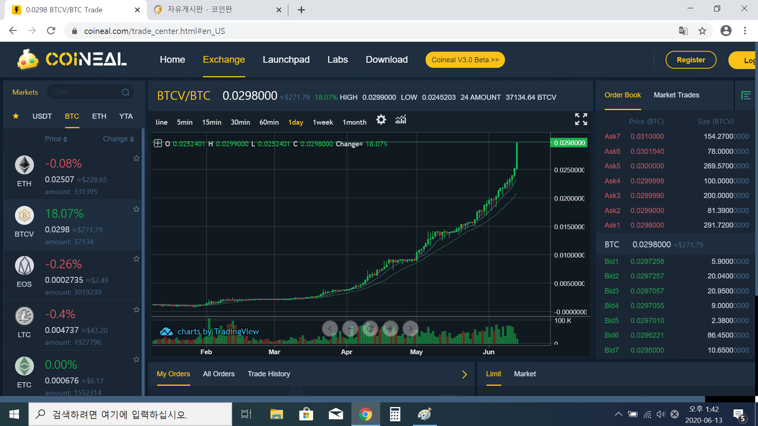Open the Coineal V3.0 Beta link

point(465,60)
